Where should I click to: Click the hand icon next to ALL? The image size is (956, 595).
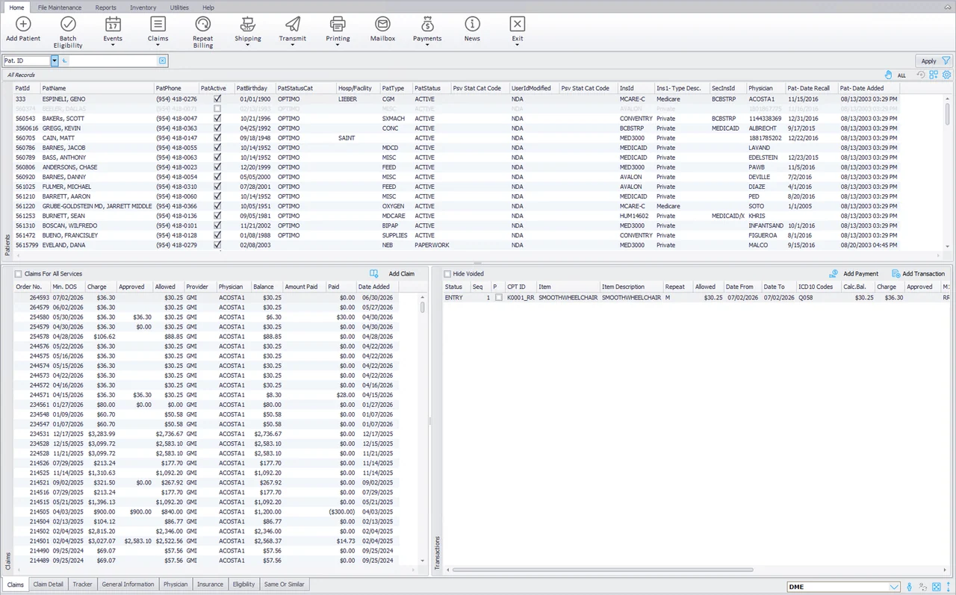pyautogui.click(x=888, y=75)
